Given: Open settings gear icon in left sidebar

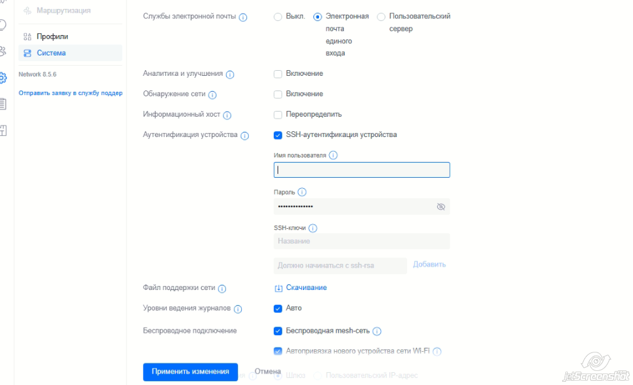Looking at the screenshot, I should [3, 77].
